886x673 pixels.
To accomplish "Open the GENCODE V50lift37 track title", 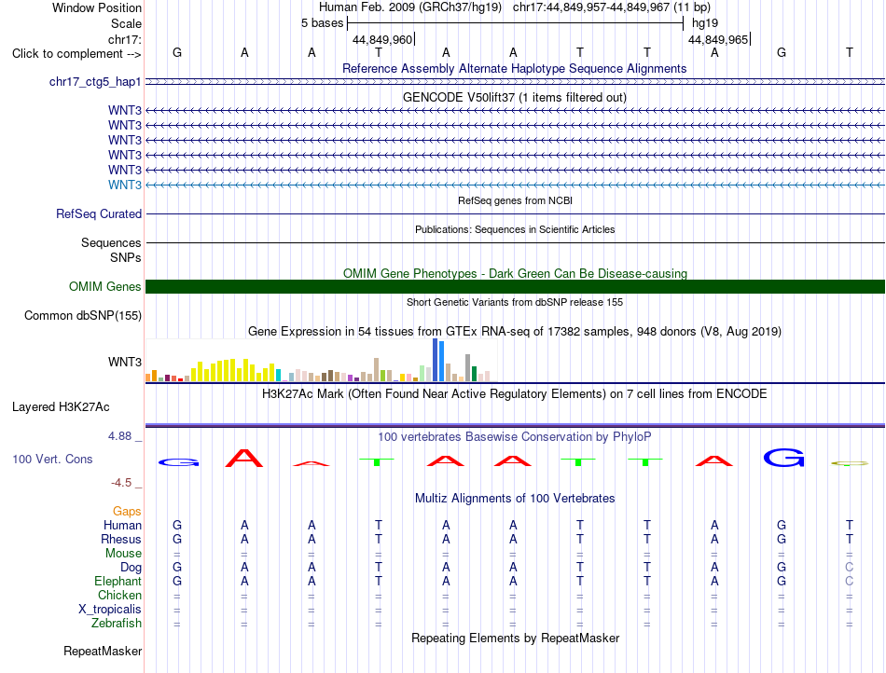I will coord(515,97).
